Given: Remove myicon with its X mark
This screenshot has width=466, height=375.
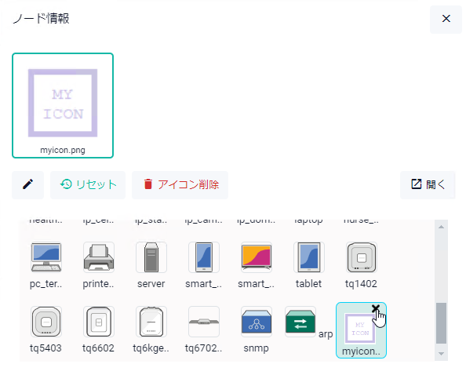Looking at the screenshot, I should coord(376,309).
